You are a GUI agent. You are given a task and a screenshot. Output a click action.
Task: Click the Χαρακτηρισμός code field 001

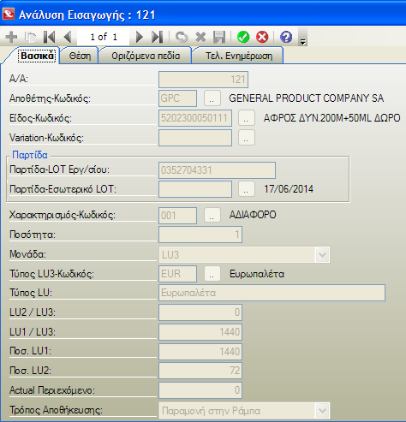point(177,216)
